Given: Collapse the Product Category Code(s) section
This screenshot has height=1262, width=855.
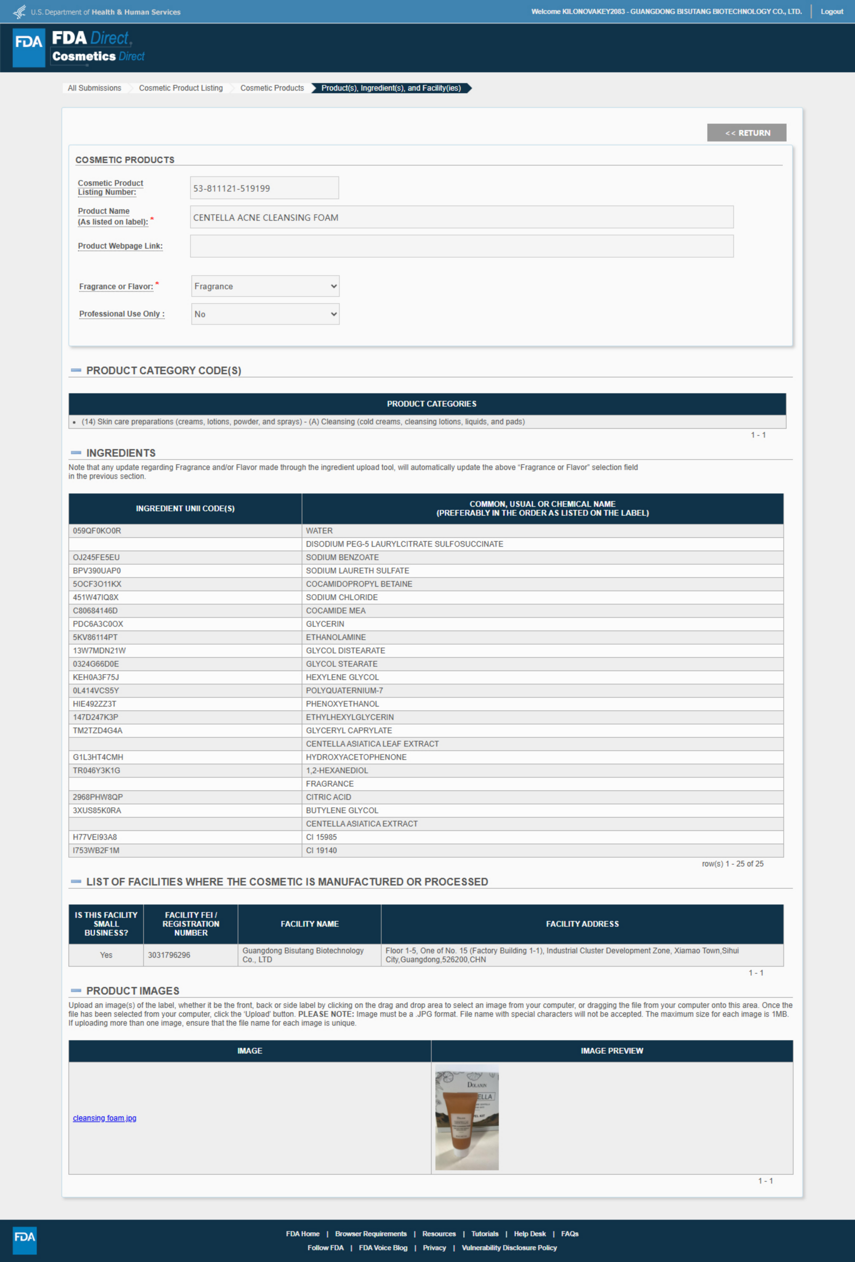Looking at the screenshot, I should (x=76, y=370).
